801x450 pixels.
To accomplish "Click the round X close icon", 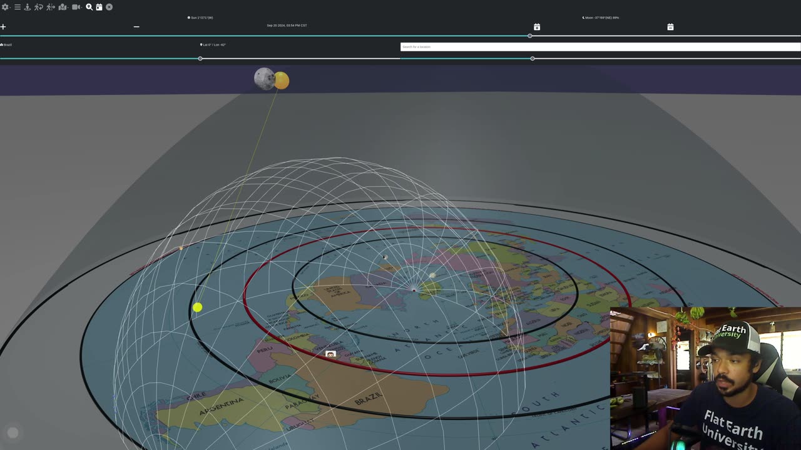I will 109,7.
